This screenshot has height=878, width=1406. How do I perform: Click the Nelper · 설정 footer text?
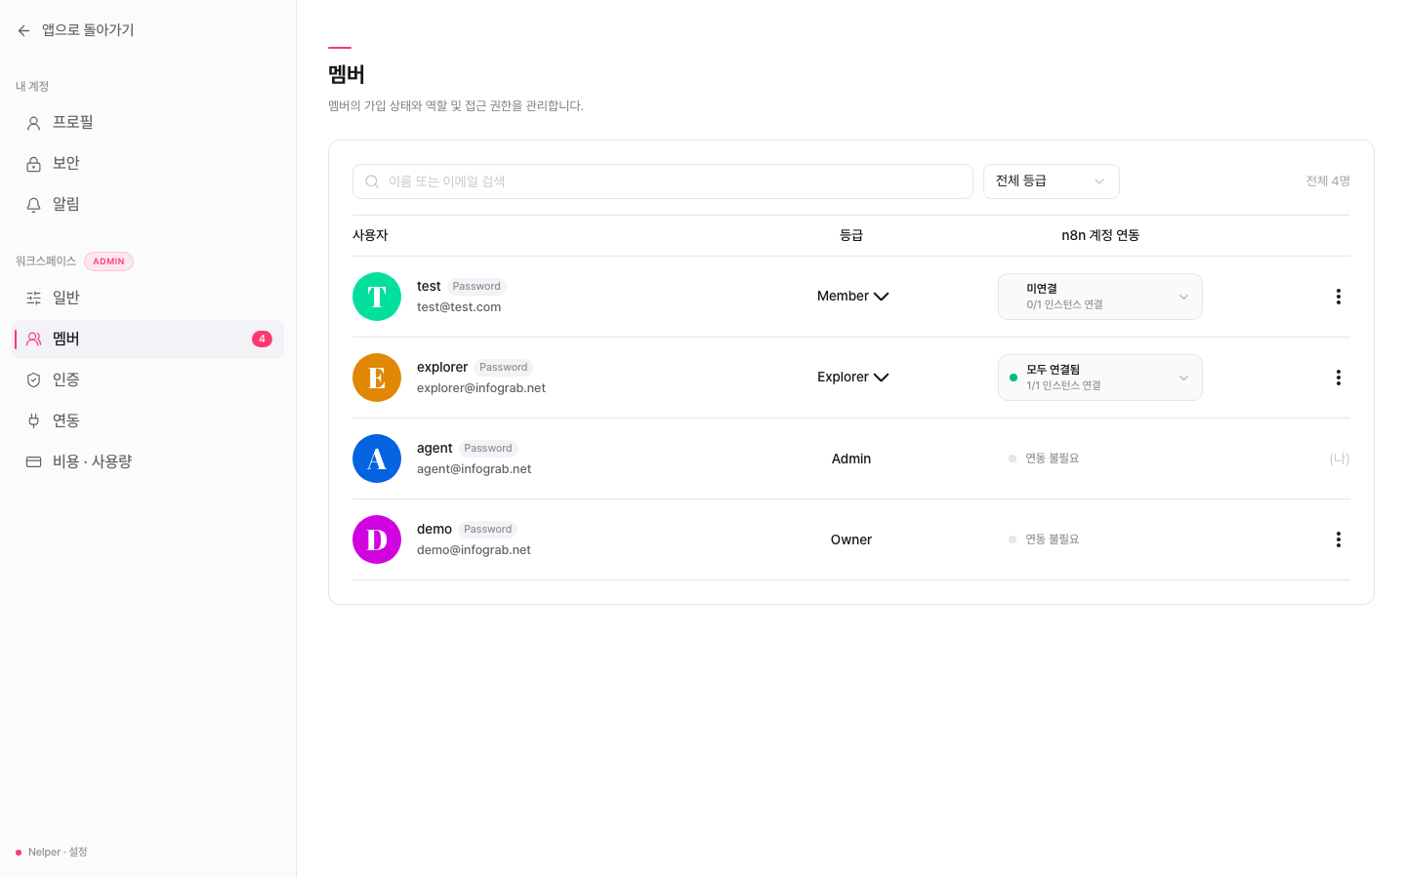[x=58, y=853]
